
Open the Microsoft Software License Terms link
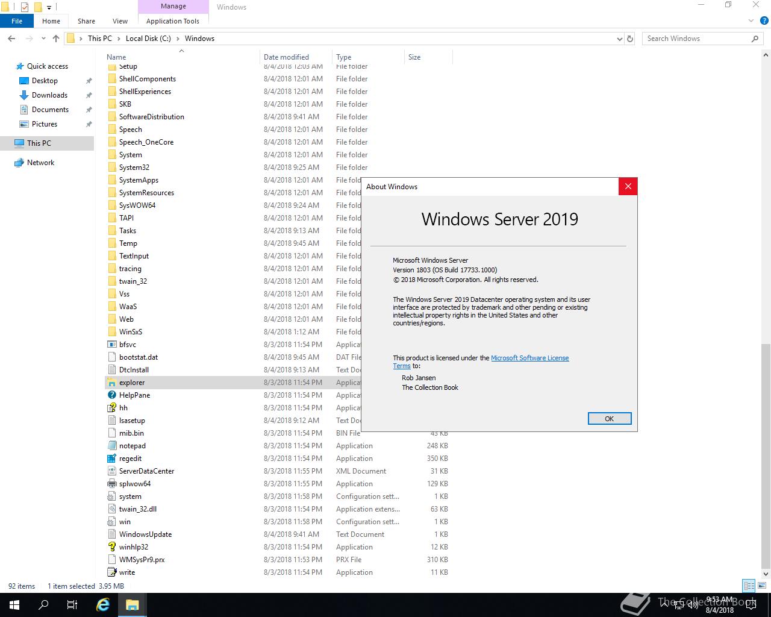[x=530, y=358]
